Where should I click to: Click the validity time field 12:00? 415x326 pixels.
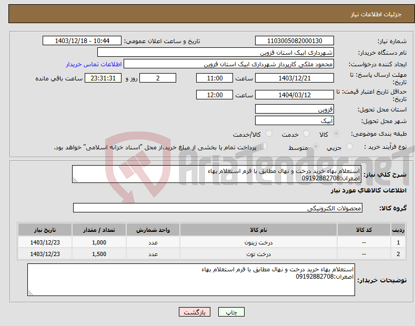pyautogui.click(x=215, y=95)
